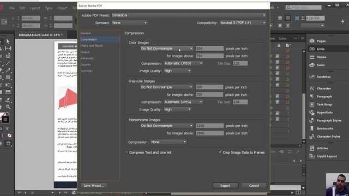Open the Swatches panel icon
The image size is (349, 196).
pyautogui.click(x=312, y=77)
